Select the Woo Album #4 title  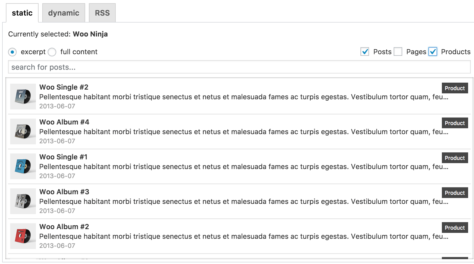64,122
